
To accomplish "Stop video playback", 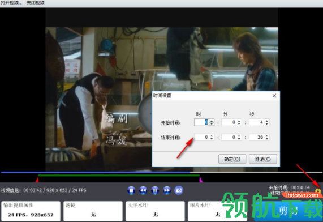I will click(x=131, y=190).
